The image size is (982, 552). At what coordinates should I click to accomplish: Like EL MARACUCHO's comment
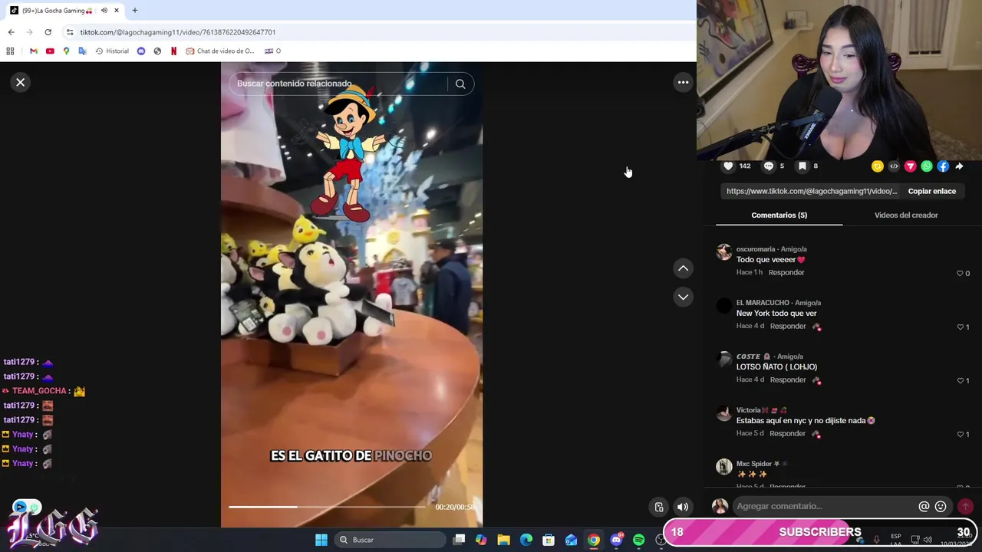[960, 327]
